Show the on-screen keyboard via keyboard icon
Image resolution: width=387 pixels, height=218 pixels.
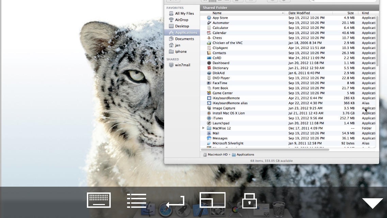click(99, 200)
